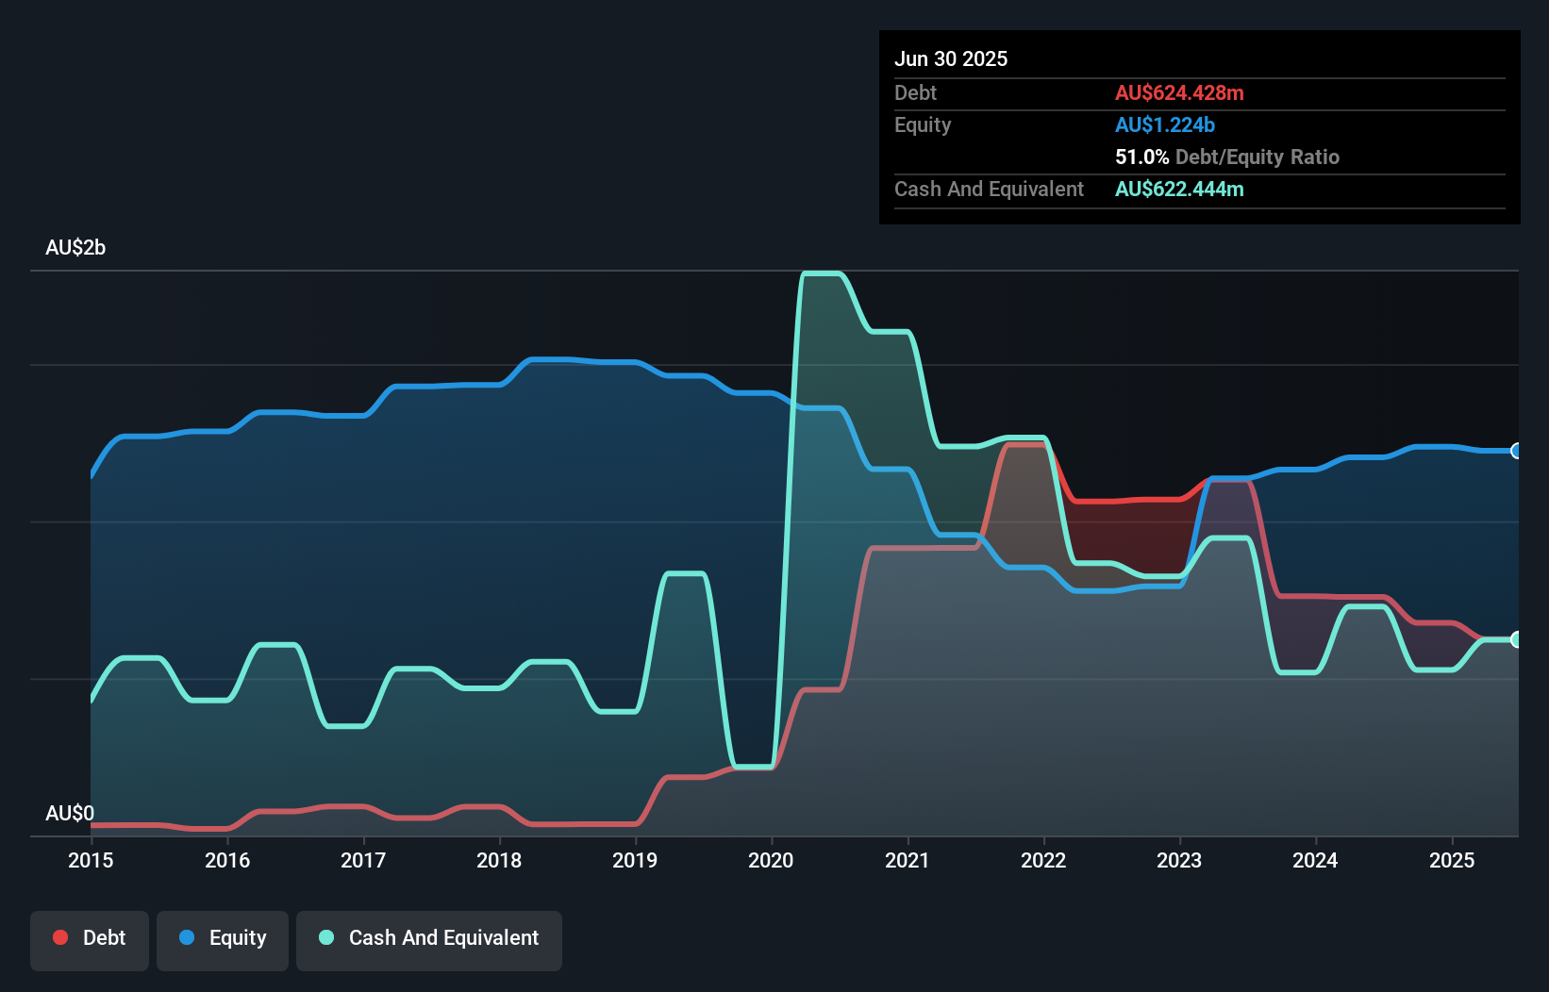Click the blue Equity legend dot

[x=188, y=937]
